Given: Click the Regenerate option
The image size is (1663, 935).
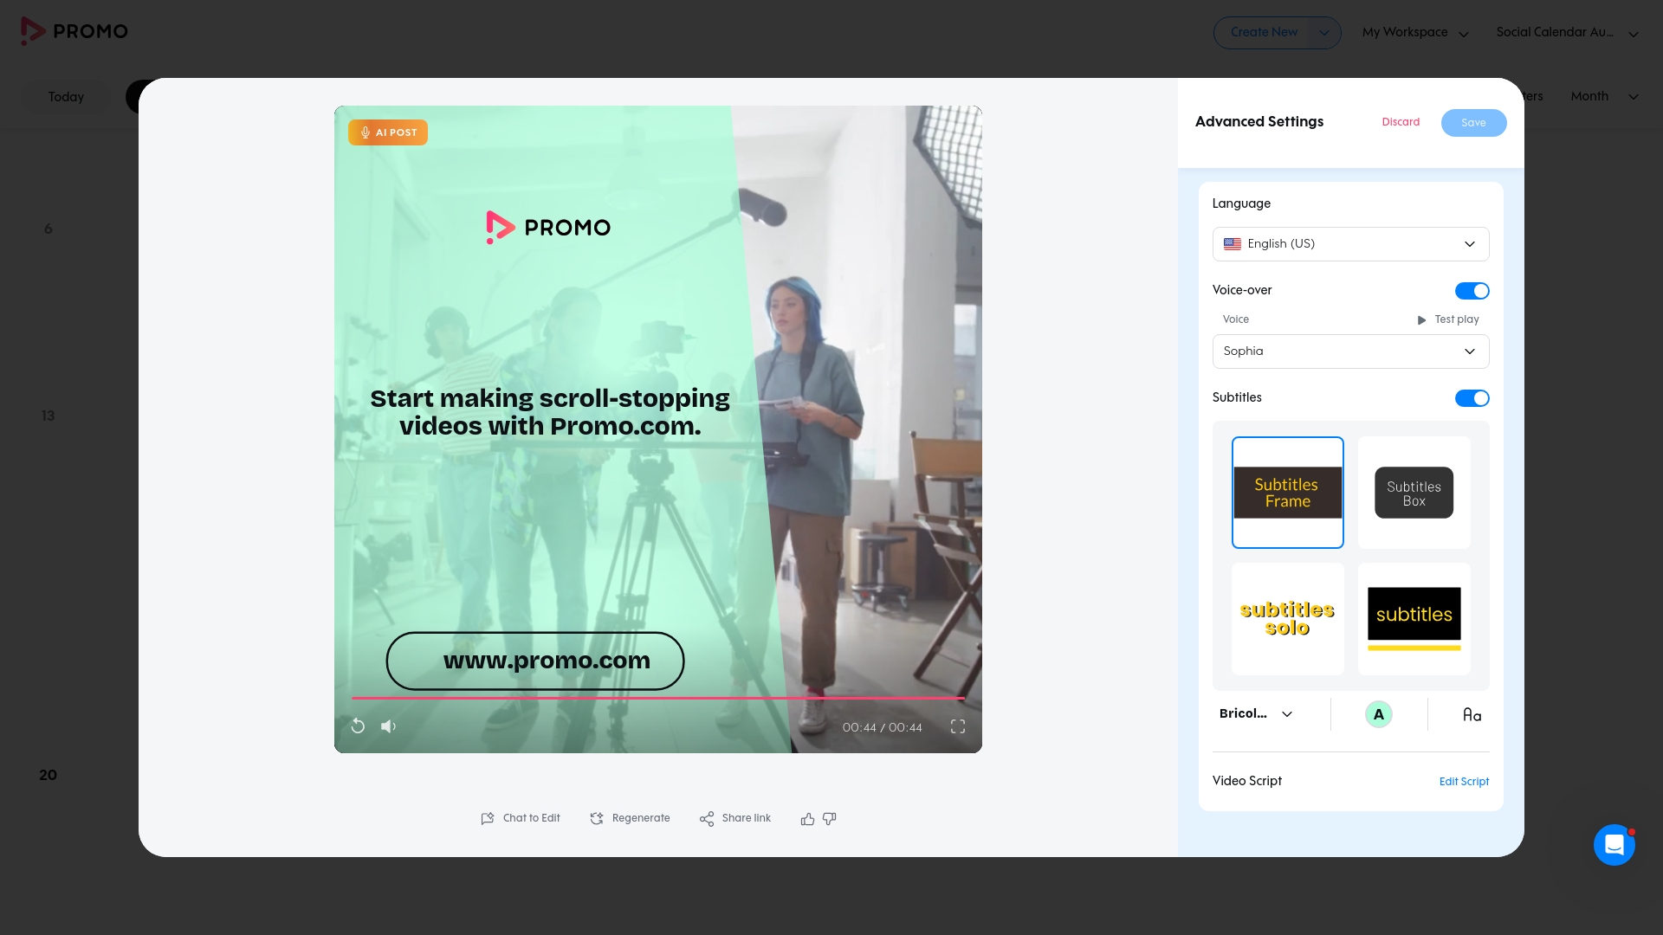Looking at the screenshot, I should coord(630,819).
